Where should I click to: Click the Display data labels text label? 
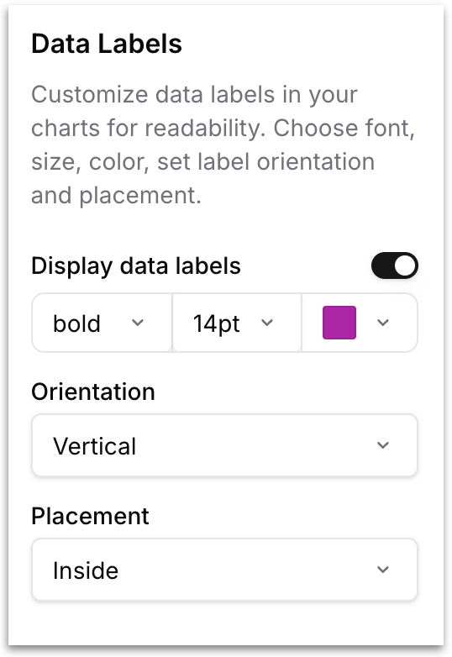point(136,266)
